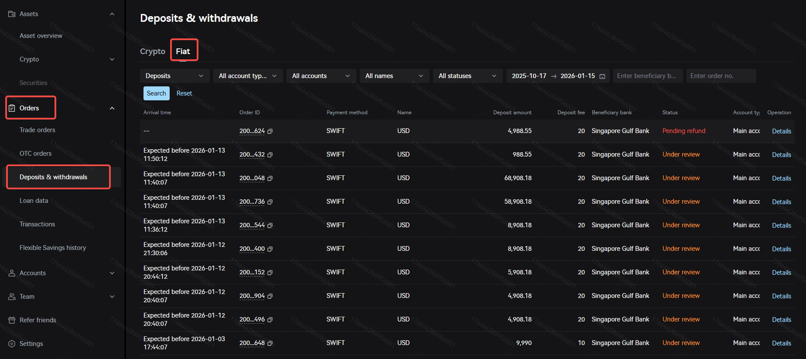806x359 pixels.
Task: Click the Settings gear icon
Action: point(12,344)
